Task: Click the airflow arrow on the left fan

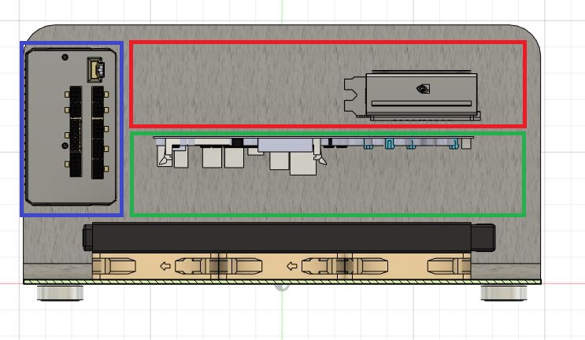Action: (x=165, y=266)
